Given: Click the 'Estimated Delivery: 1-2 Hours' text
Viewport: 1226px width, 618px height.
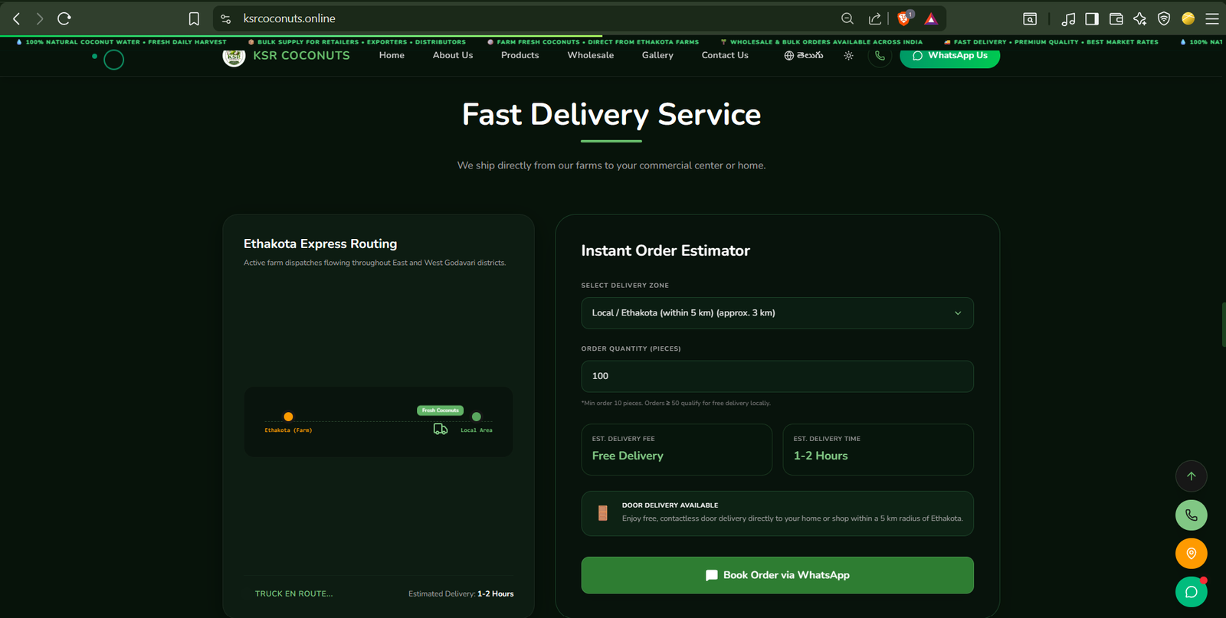Looking at the screenshot, I should coord(461,593).
